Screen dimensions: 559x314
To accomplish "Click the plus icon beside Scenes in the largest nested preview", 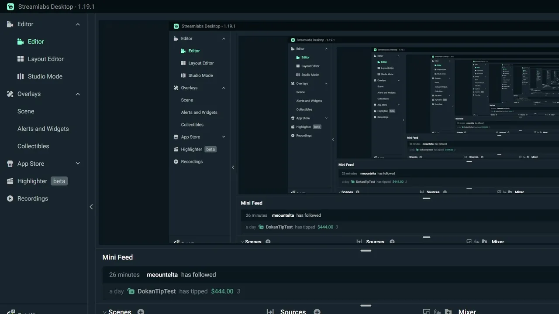I will pyautogui.click(x=268, y=242).
